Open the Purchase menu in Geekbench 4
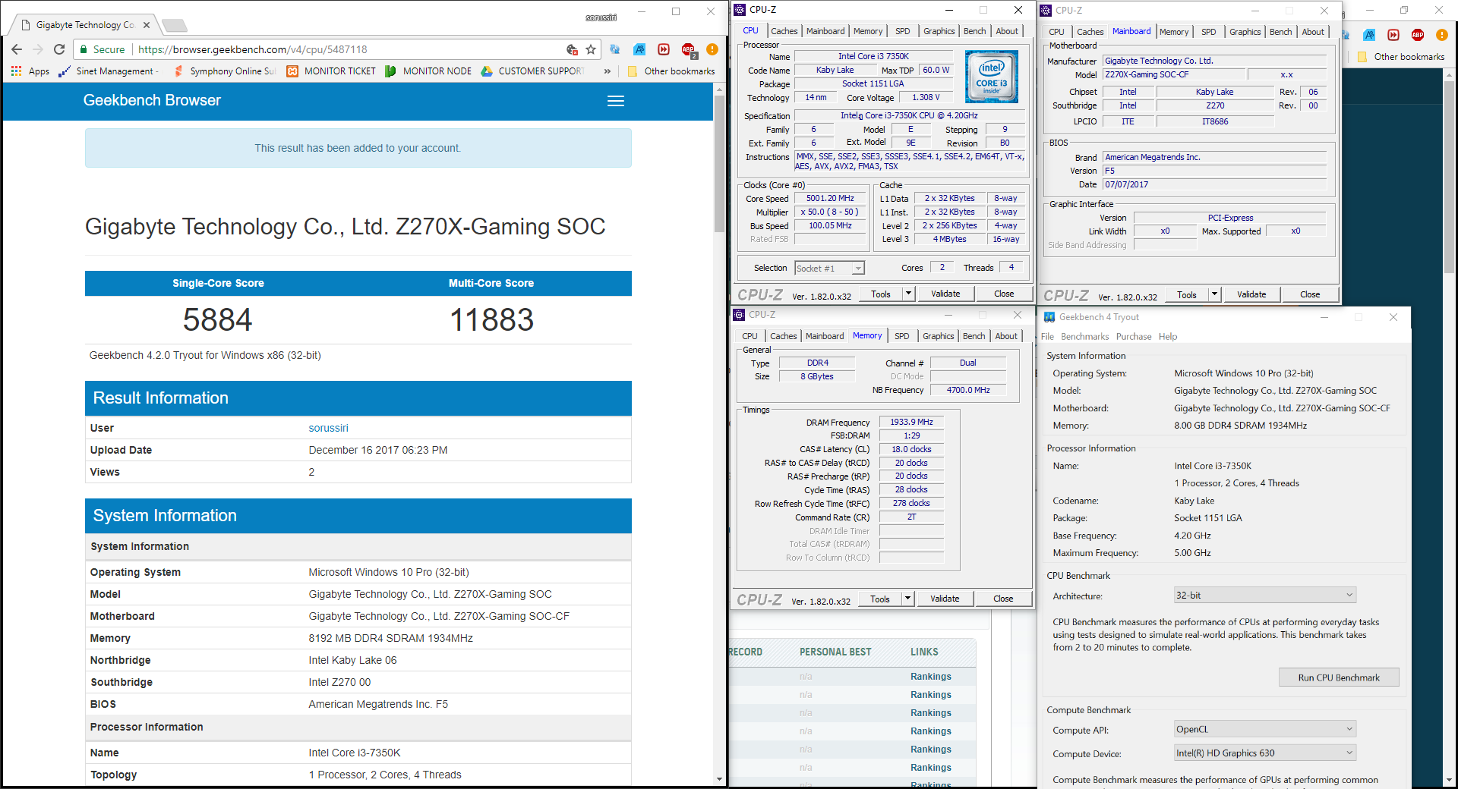1458x789 pixels. 1133,337
